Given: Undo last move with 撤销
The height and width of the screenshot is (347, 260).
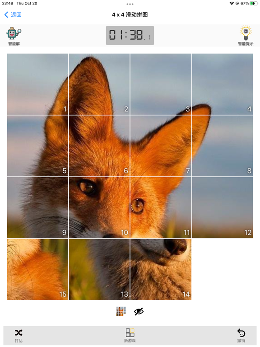Looking at the screenshot, I should click(x=241, y=335).
